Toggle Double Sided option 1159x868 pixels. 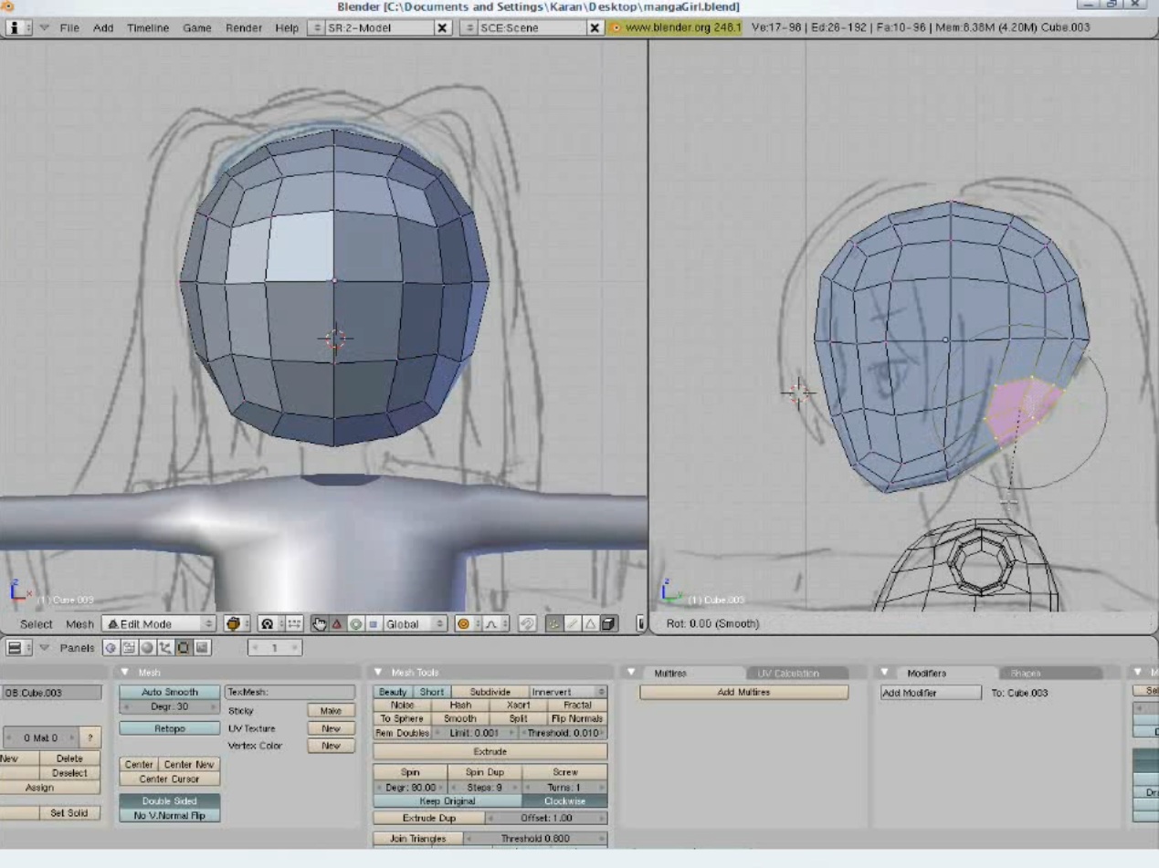169,800
